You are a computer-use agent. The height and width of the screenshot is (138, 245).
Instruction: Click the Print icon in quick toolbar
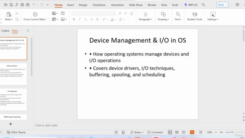click(22, 5)
